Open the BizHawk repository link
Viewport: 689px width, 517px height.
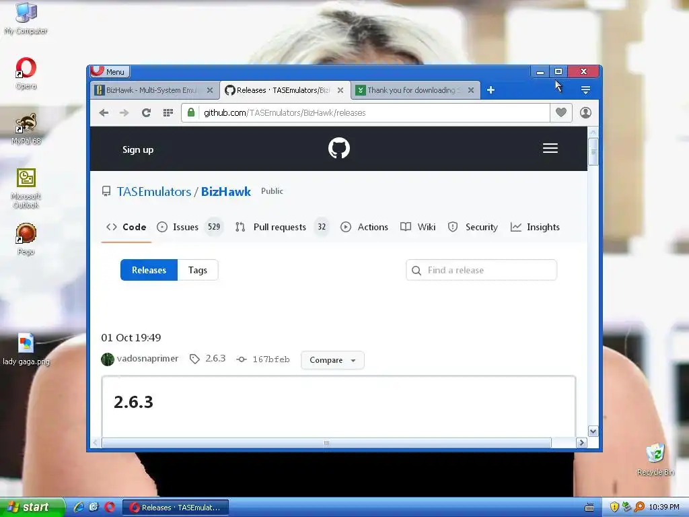pos(226,192)
